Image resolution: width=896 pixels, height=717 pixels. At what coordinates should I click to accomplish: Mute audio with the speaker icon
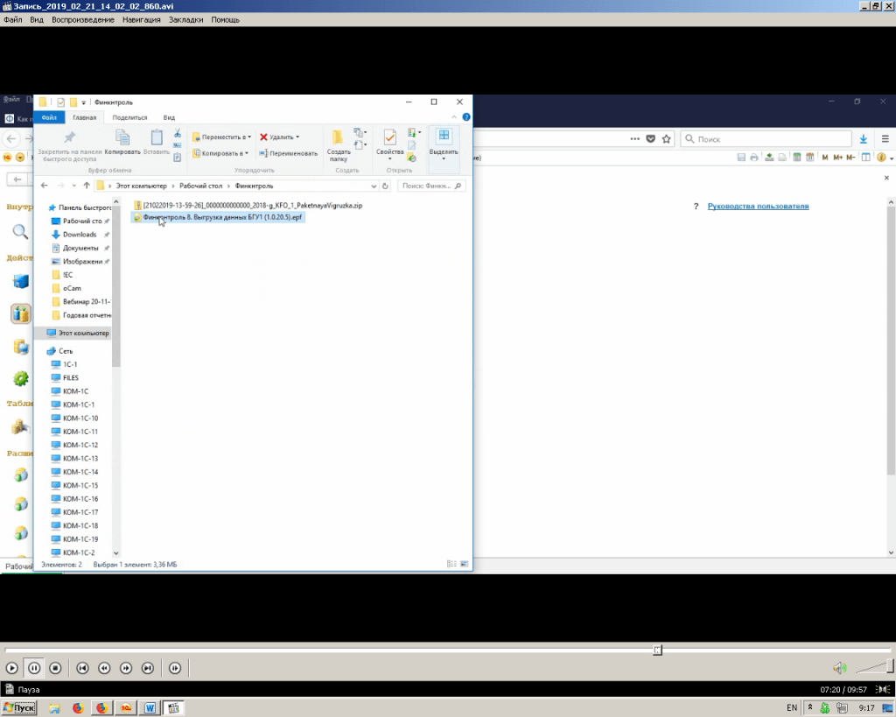pyautogui.click(x=839, y=668)
